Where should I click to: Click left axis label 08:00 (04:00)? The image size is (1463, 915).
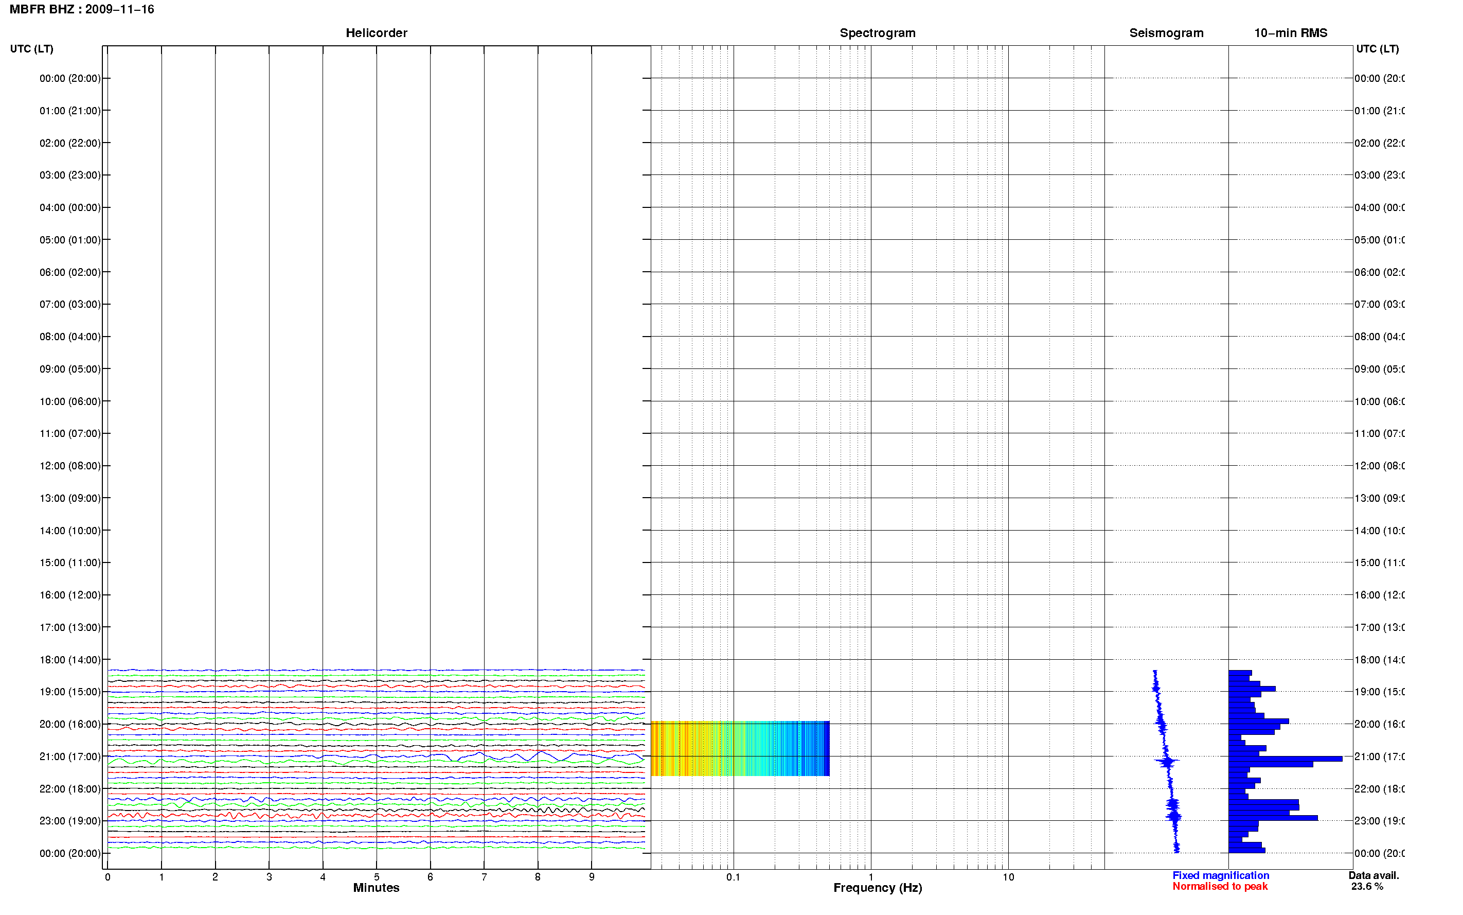[70, 337]
